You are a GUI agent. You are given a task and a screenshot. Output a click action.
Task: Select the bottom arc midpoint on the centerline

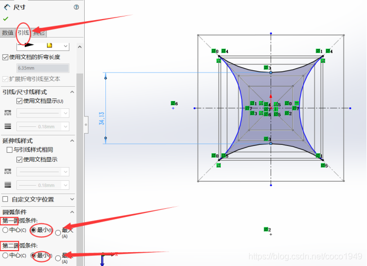[271, 143]
